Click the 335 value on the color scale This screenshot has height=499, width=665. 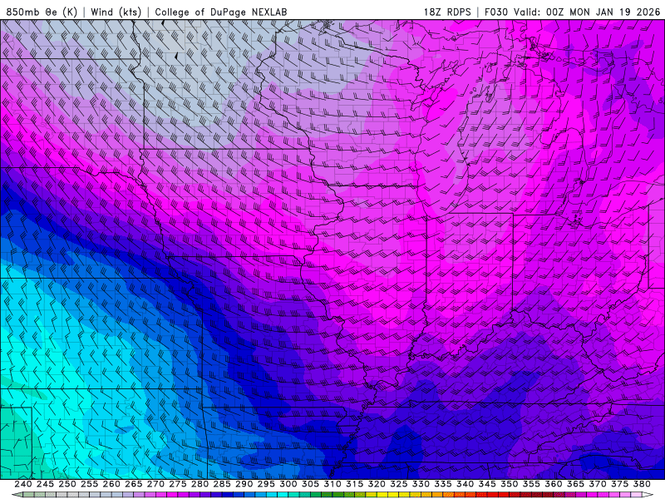pos(443,484)
